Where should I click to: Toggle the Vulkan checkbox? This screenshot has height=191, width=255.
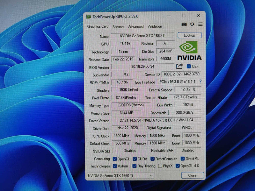tap(115, 166)
